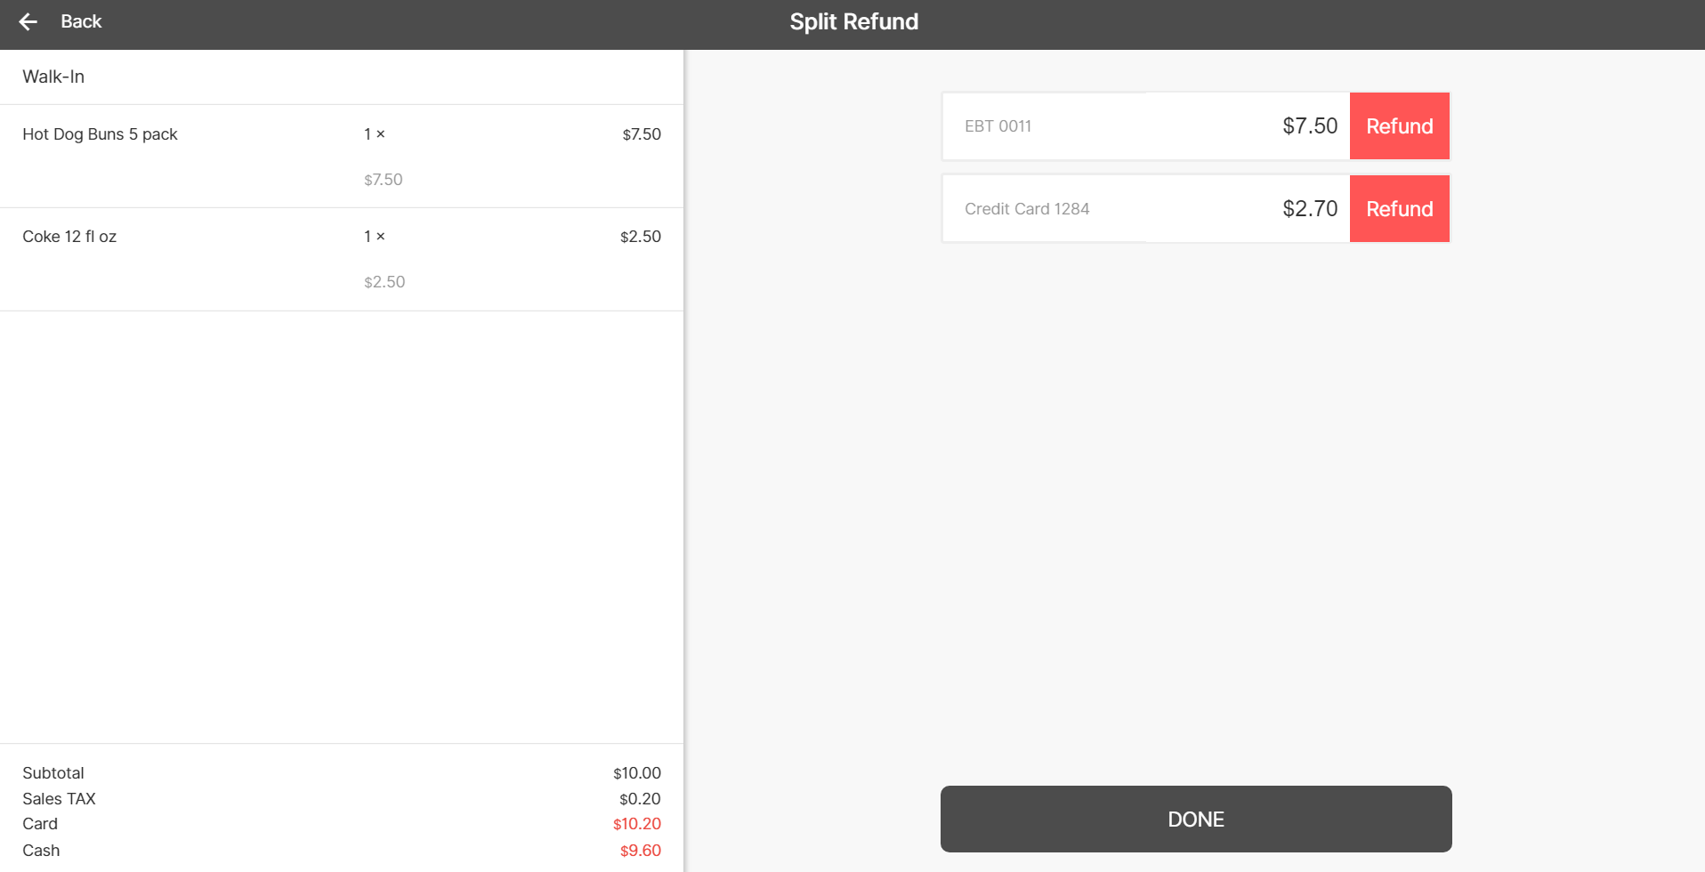Click the Hot Dog Buns $7.50 line total
Image resolution: width=1705 pixels, height=872 pixels.
[x=641, y=134]
